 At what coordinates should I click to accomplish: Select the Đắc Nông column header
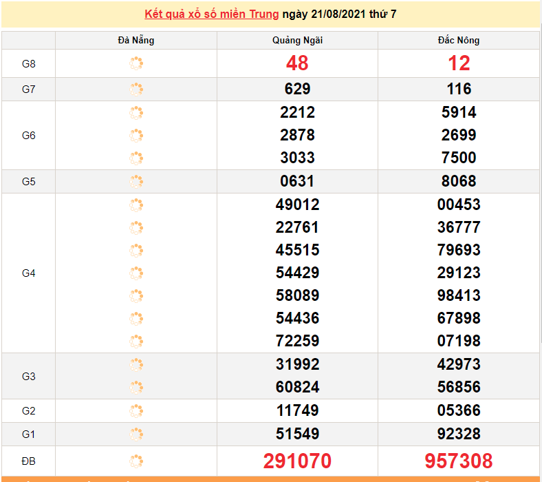point(459,40)
